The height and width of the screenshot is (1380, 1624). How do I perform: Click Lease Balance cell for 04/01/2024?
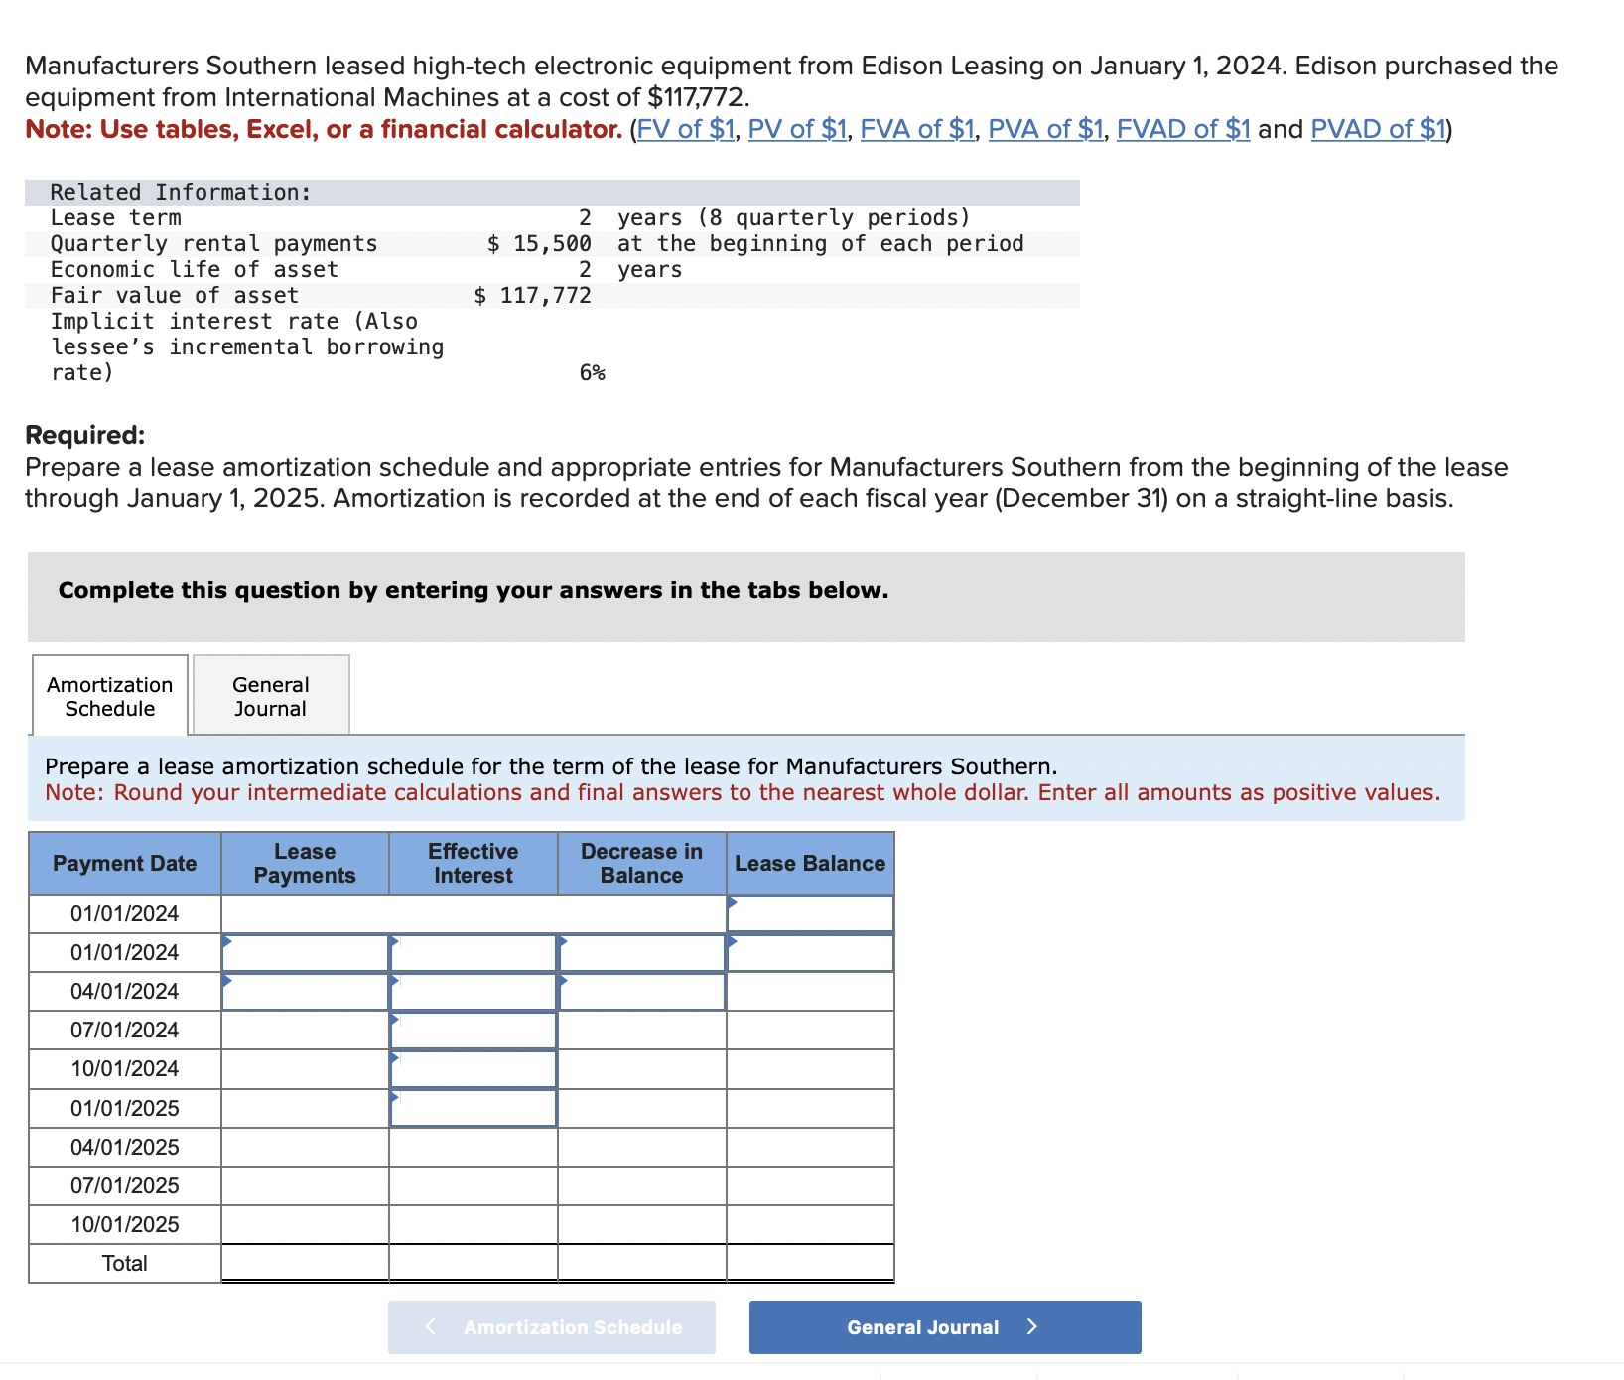tap(810, 992)
